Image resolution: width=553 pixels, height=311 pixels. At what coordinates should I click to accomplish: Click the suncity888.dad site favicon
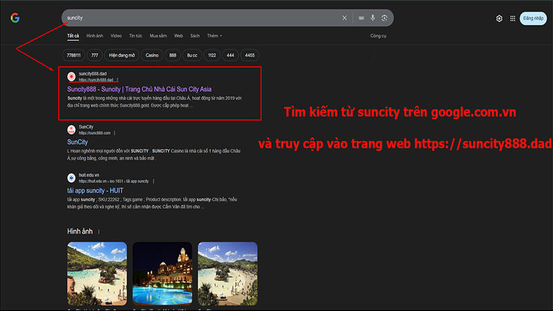[71, 75]
